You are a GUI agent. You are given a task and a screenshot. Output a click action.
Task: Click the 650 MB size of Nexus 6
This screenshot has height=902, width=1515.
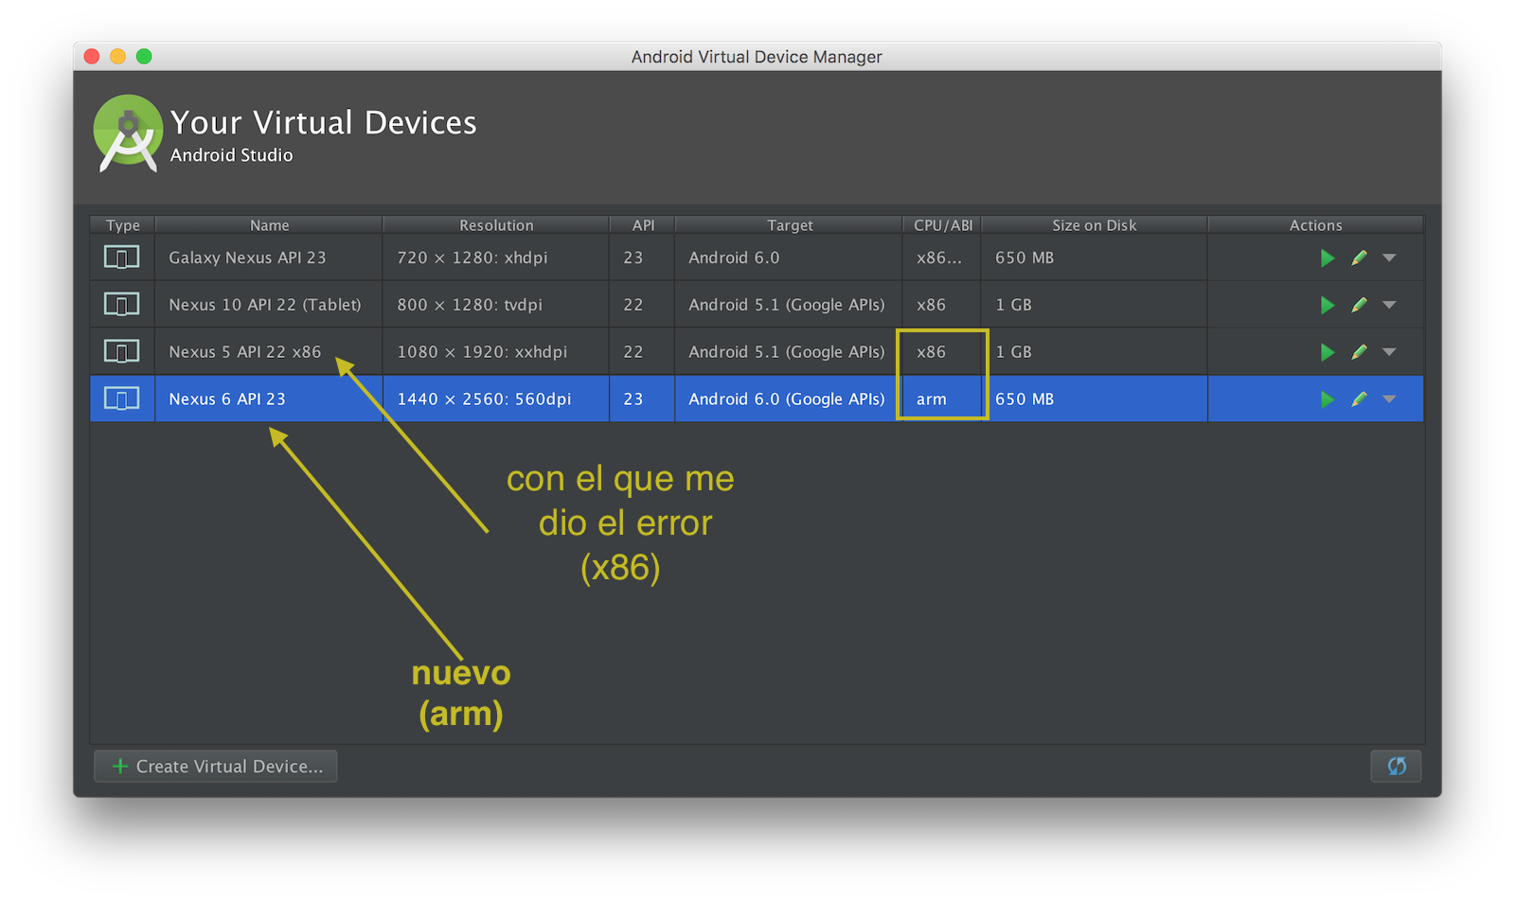click(x=1095, y=399)
